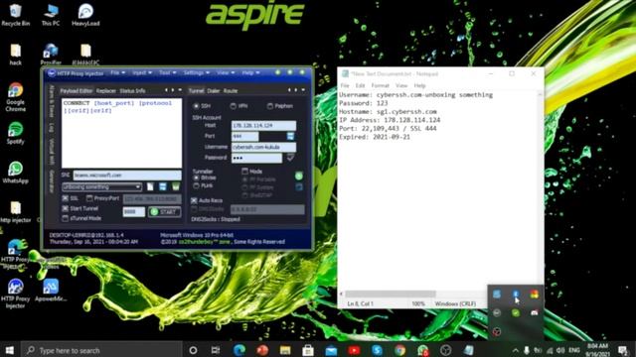The image size is (636, 357).
Task: Open PowerPoint from the taskbar
Action: pyautogui.click(x=262, y=350)
